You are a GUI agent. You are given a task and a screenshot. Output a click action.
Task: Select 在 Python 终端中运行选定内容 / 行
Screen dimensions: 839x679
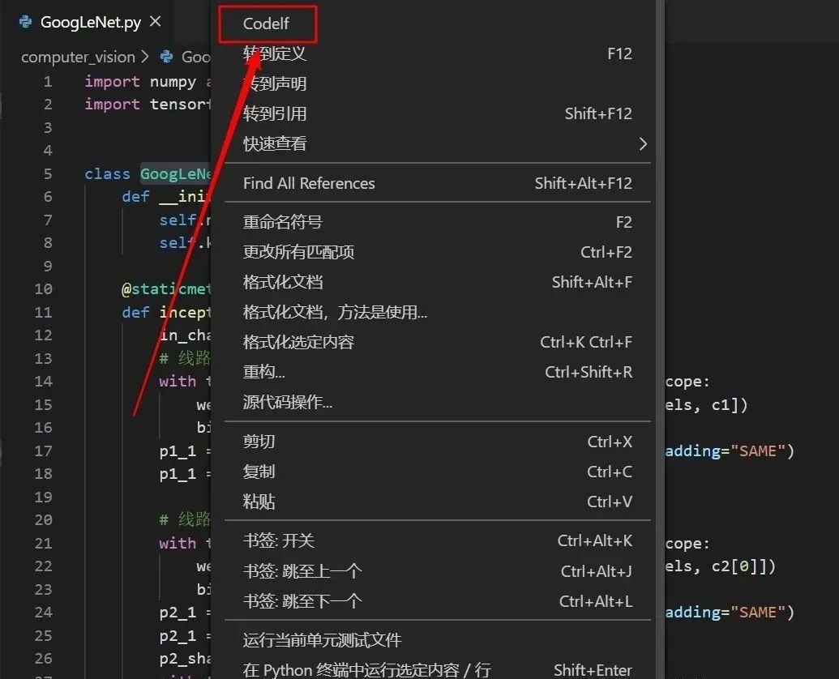437,670
